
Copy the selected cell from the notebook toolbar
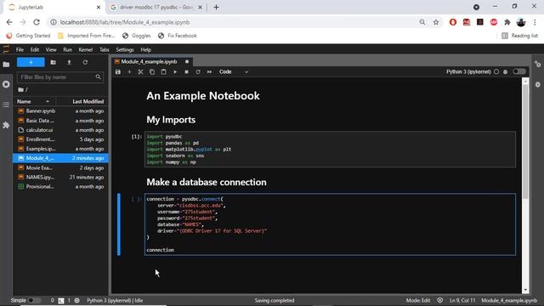point(152,71)
